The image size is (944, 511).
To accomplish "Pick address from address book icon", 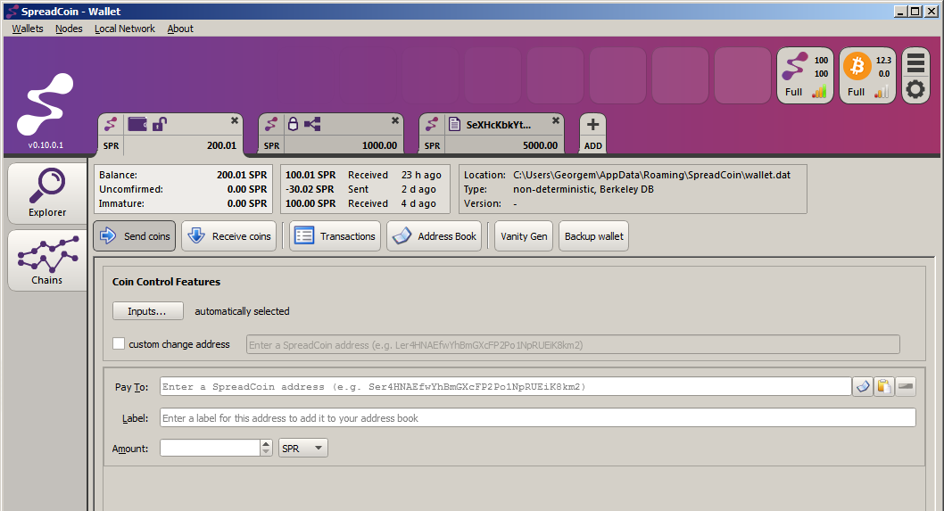I will pos(863,386).
